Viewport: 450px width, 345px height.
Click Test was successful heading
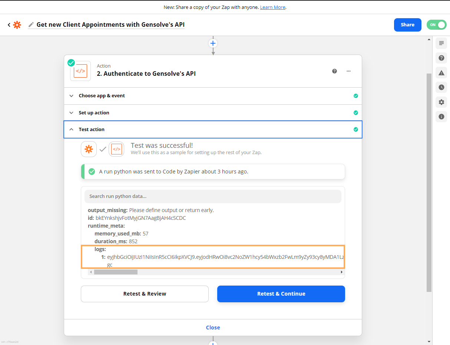(x=162, y=146)
